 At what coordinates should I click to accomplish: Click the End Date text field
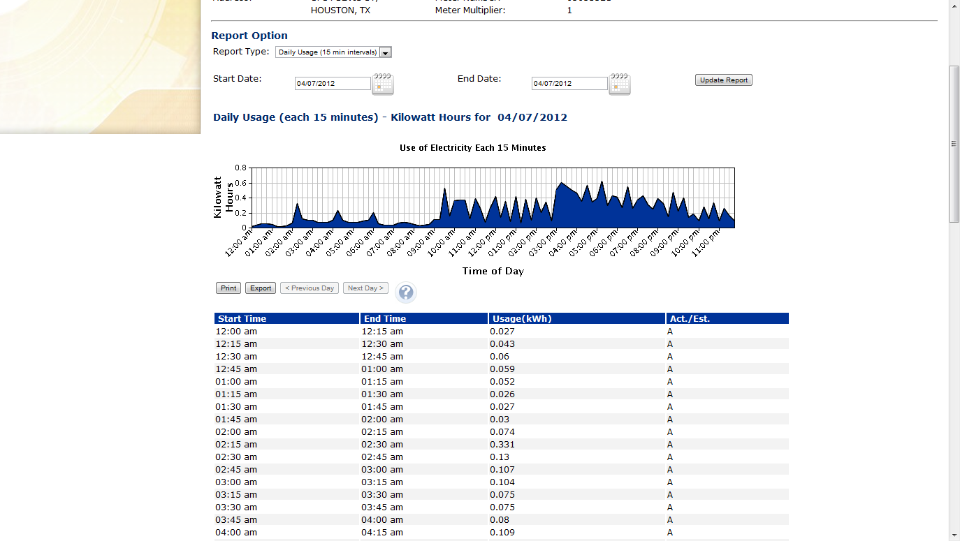pos(569,84)
